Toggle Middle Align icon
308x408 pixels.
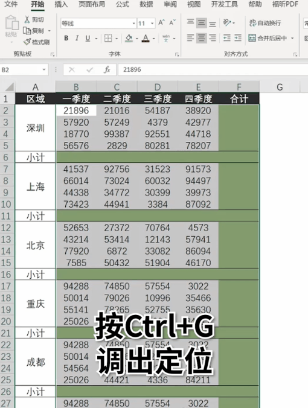[201, 23]
